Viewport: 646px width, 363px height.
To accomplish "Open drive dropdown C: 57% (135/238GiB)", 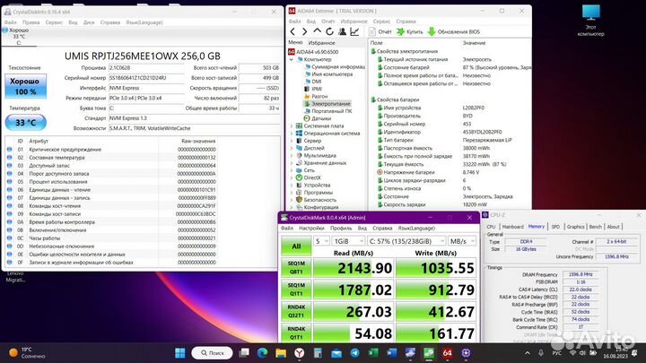I will click(x=406, y=241).
